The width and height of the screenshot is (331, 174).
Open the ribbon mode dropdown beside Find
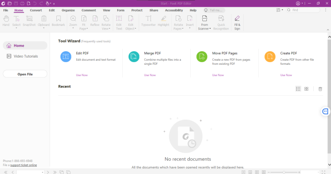280,10
